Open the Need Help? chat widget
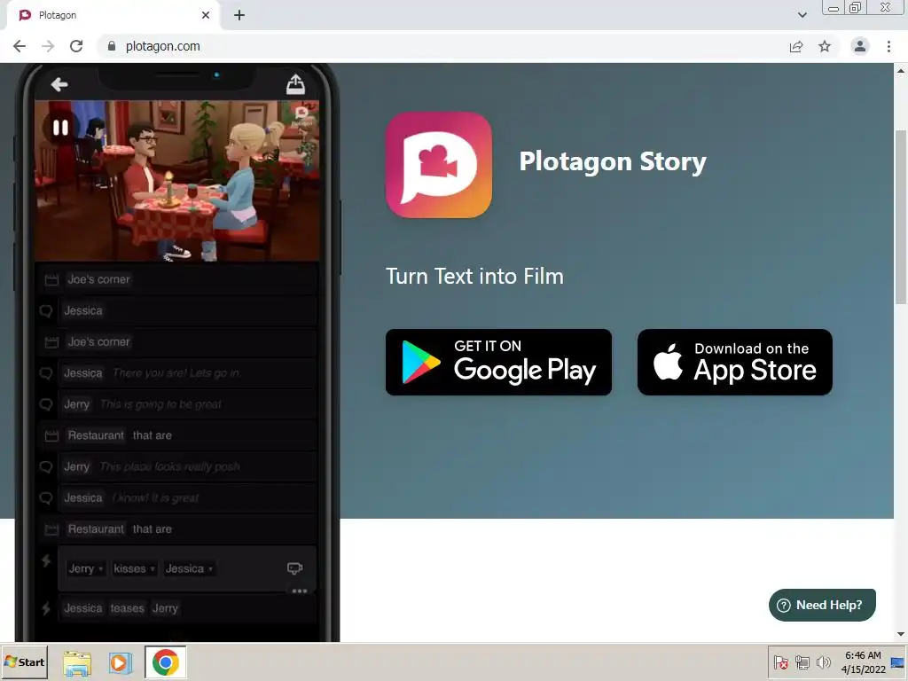 [x=822, y=605]
